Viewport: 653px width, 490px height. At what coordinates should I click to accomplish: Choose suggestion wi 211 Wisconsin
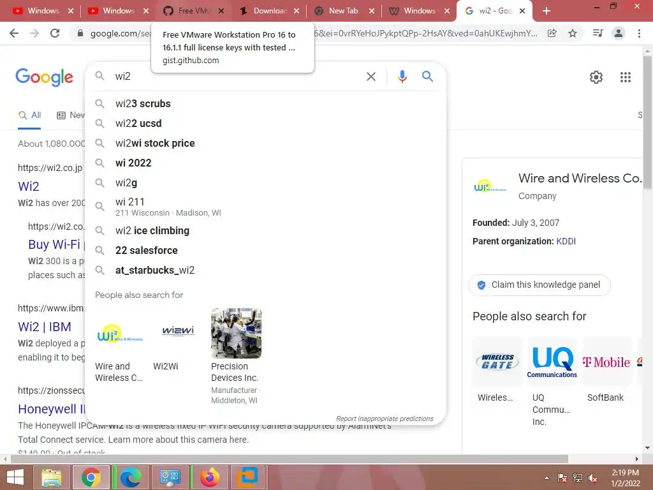coord(266,207)
